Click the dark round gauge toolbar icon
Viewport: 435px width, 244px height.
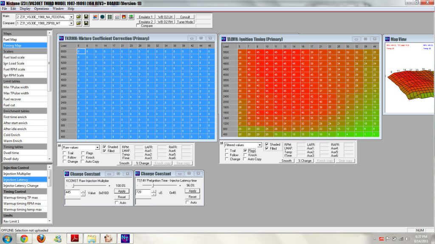pyautogui.click(x=103, y=17)
